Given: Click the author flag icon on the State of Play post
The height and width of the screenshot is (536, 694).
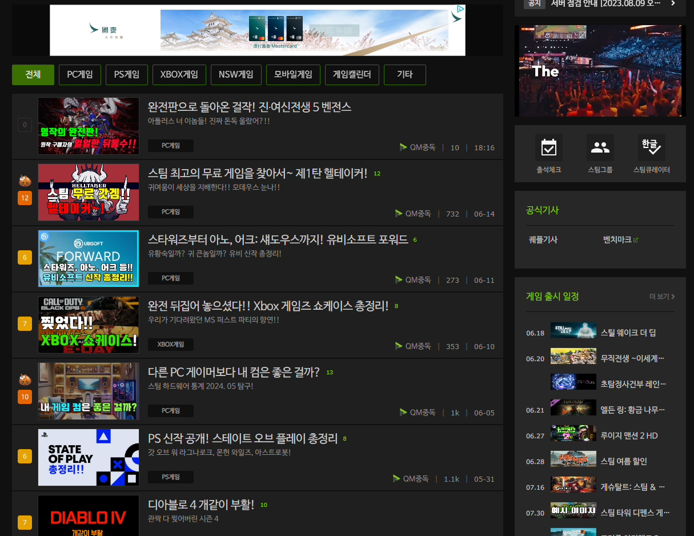Looking at the screenshot, I should [396, 479].
